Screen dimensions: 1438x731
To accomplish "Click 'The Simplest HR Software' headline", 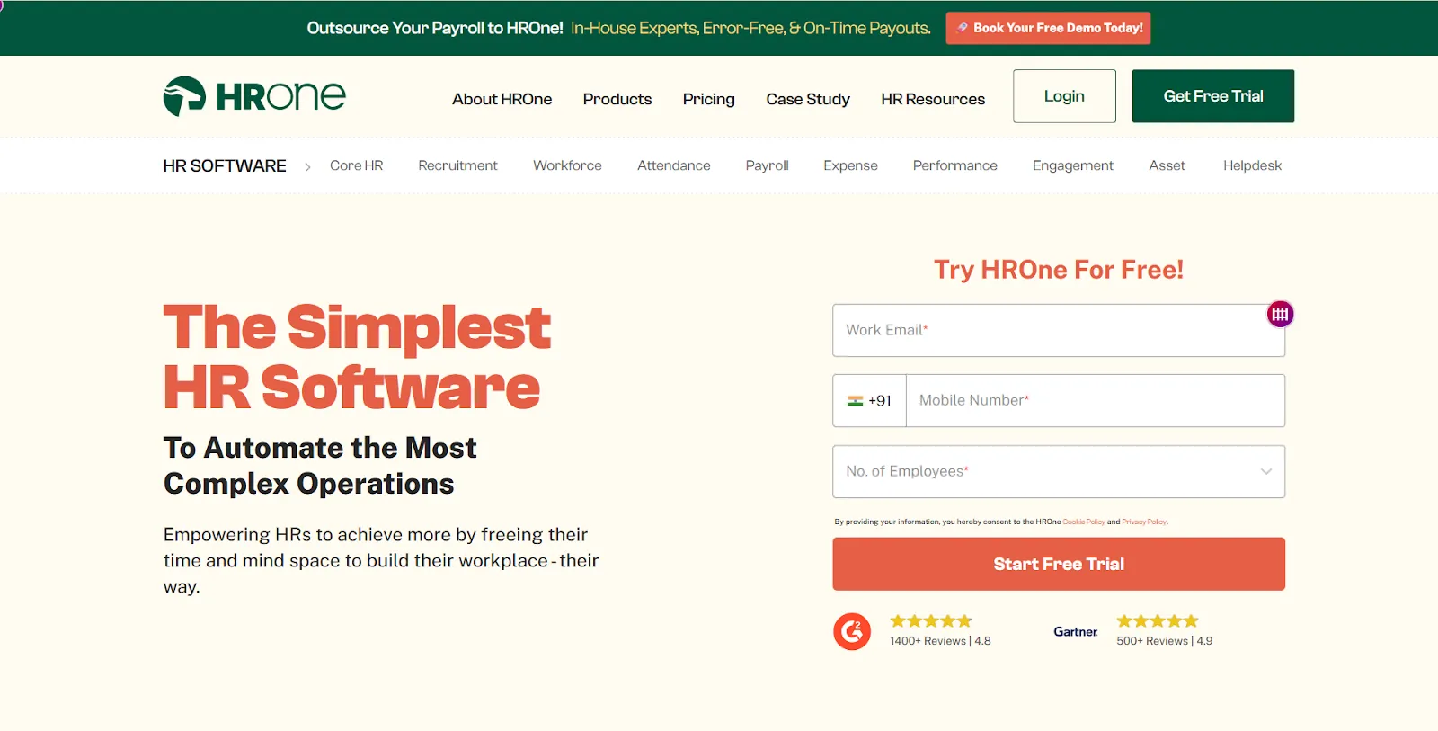I will point(357,357).
